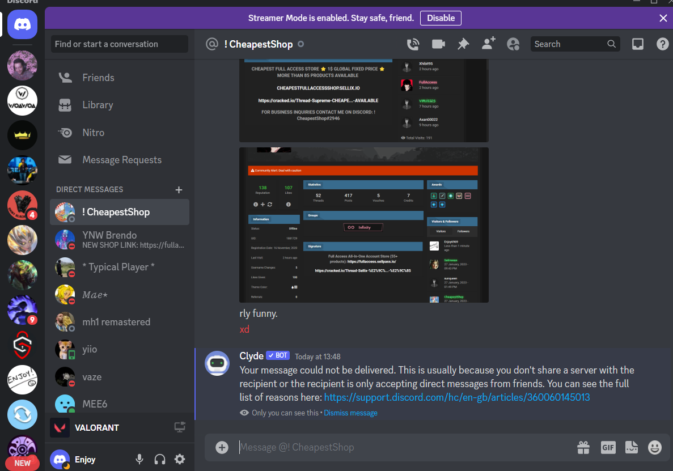Open the vaze conversation
Viewport: 673px width, 471px height.
pos(120,376)
